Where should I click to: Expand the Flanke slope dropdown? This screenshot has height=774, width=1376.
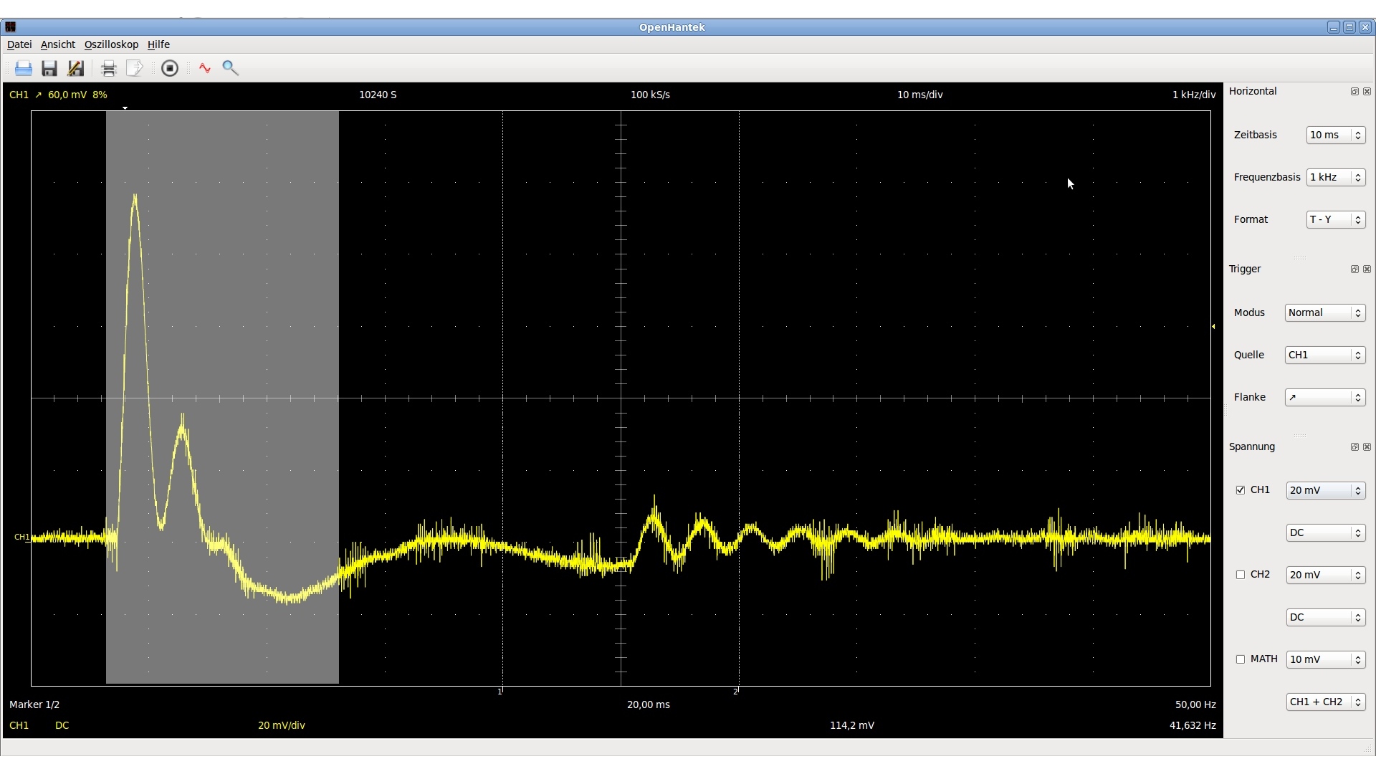coord(1324,398)
